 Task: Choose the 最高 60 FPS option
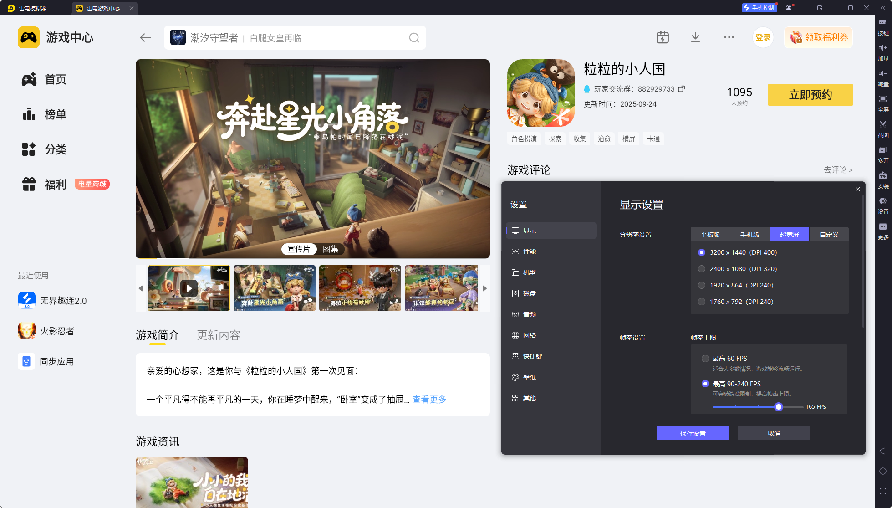click(705, 359)
